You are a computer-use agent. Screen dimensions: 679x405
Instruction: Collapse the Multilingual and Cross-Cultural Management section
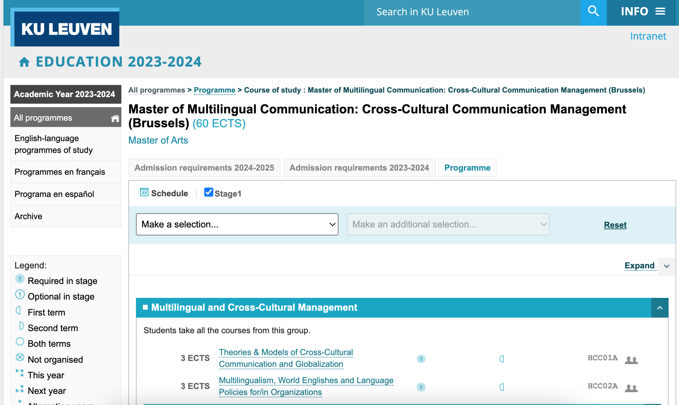(x=660, y=308)
